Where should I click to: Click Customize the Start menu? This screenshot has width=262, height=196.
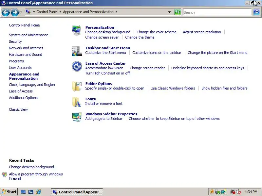coord(105,53)
